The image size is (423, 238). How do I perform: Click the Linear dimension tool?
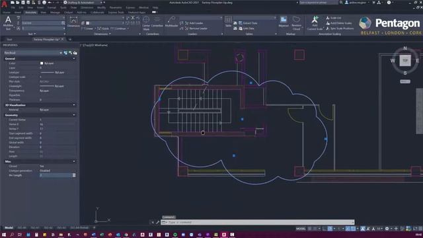click(x=87, y=28)
